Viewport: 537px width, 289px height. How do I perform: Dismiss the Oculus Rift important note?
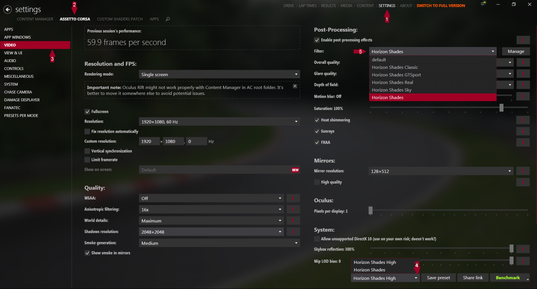click(x=295, y=86)
